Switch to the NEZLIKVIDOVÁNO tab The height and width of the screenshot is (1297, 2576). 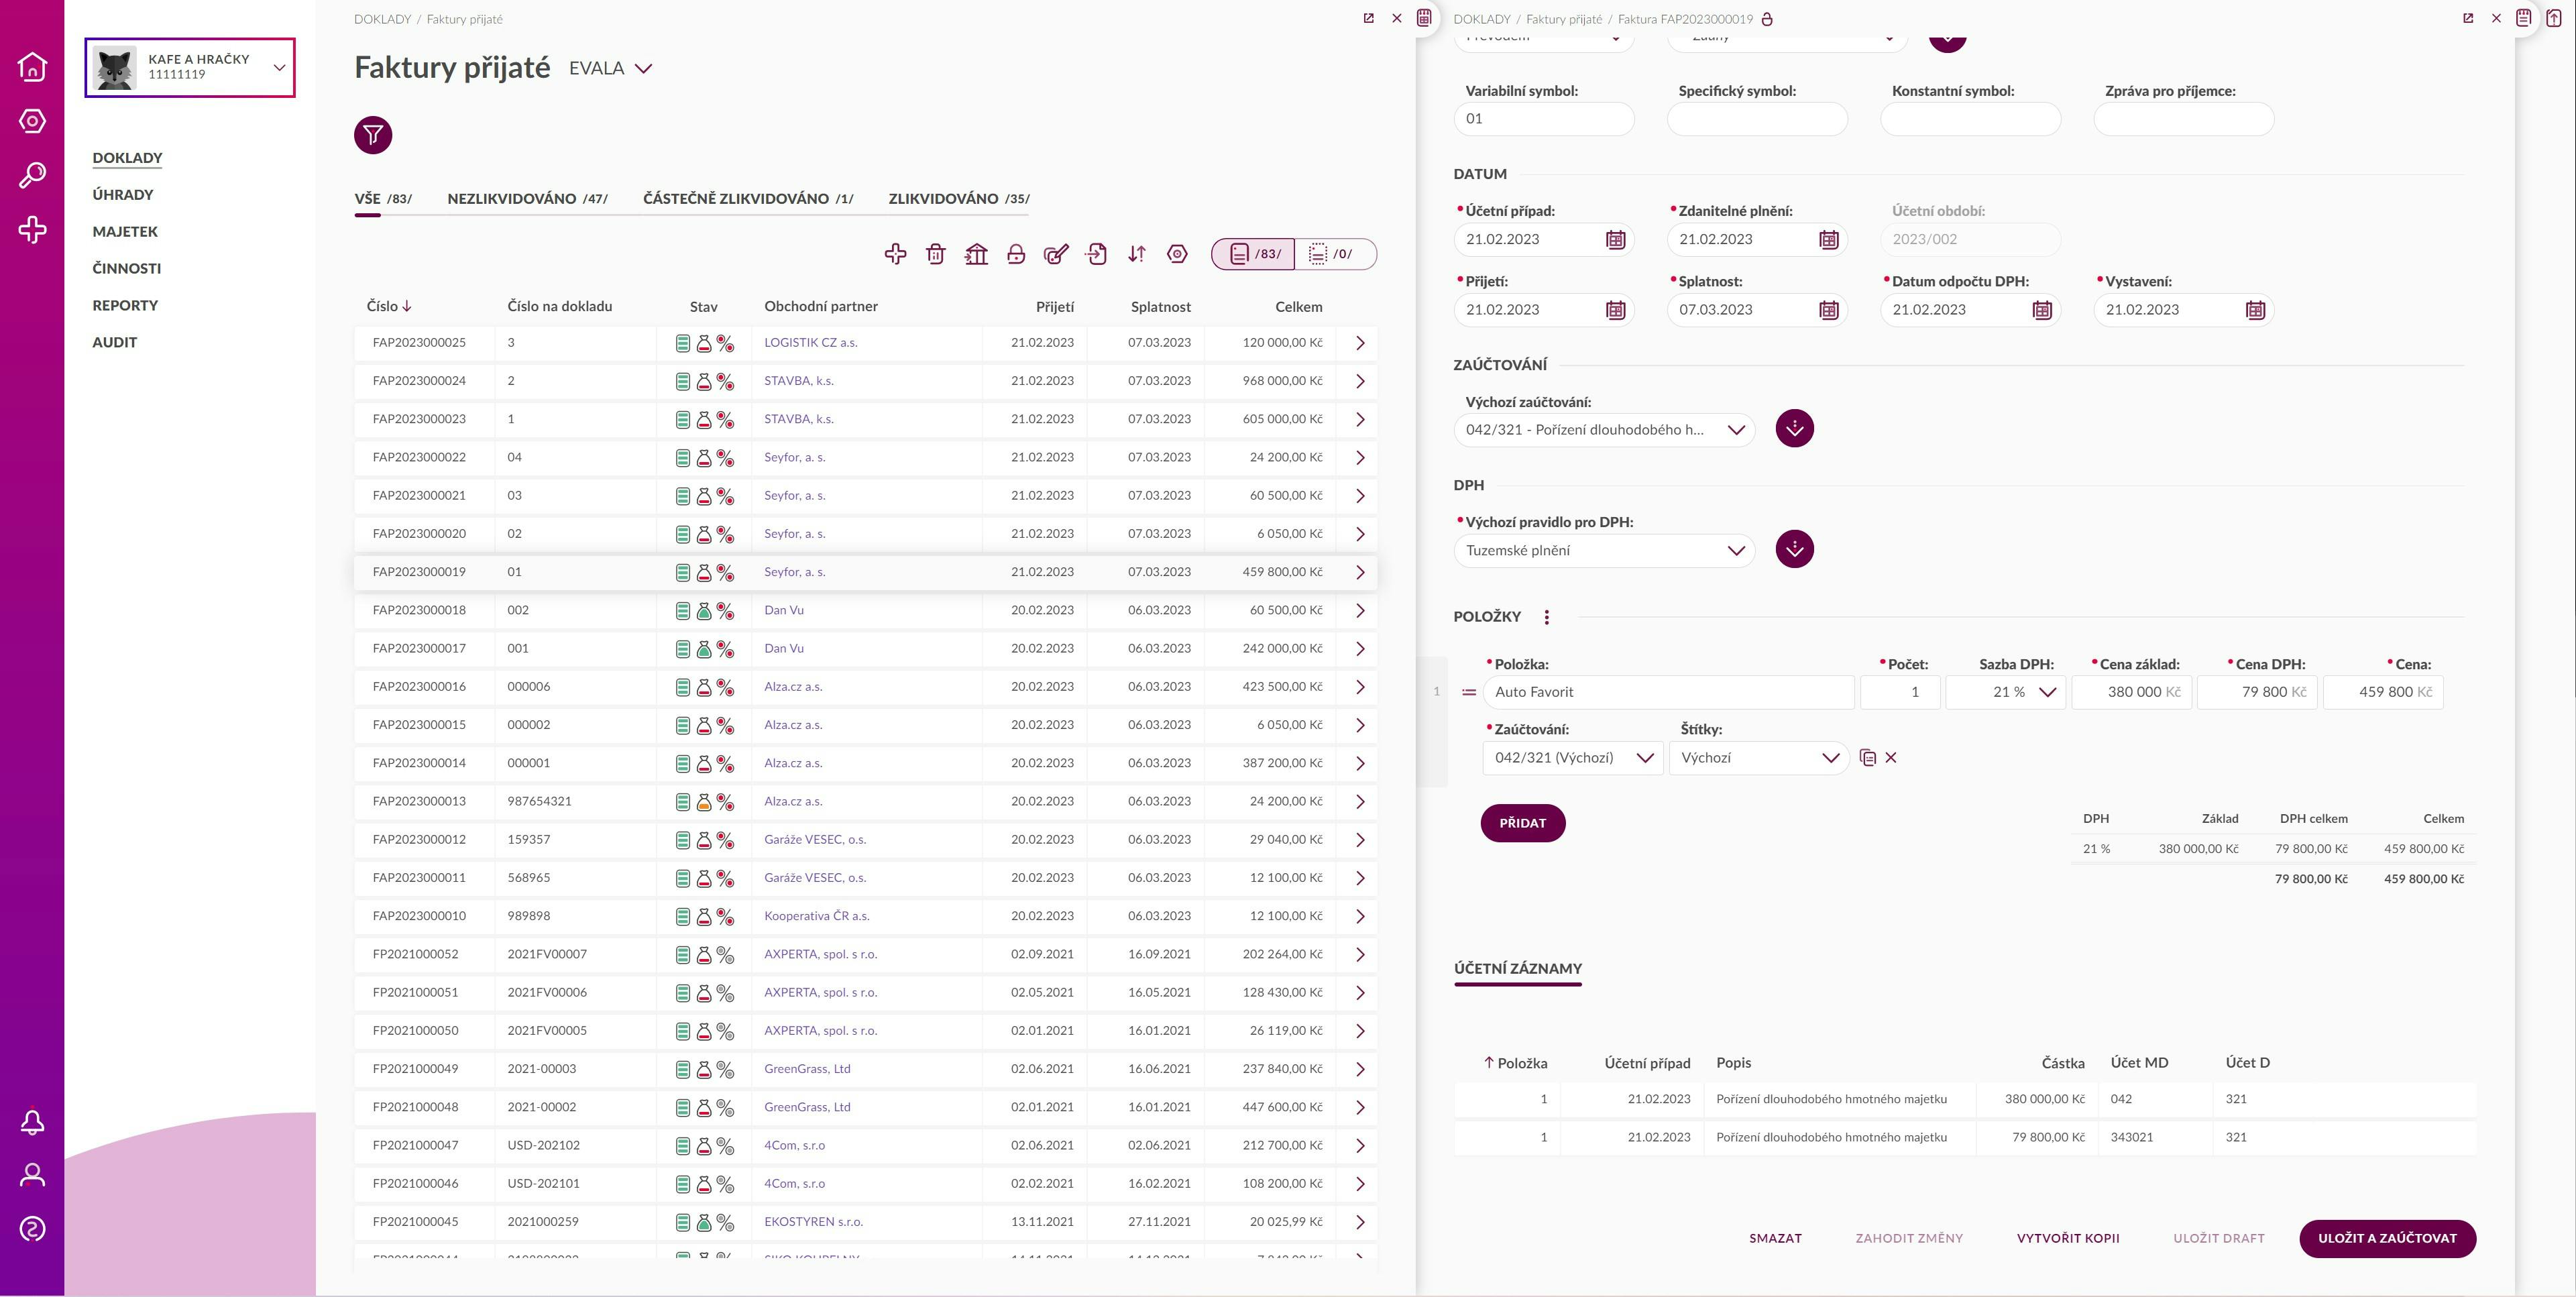click(527, 198)
